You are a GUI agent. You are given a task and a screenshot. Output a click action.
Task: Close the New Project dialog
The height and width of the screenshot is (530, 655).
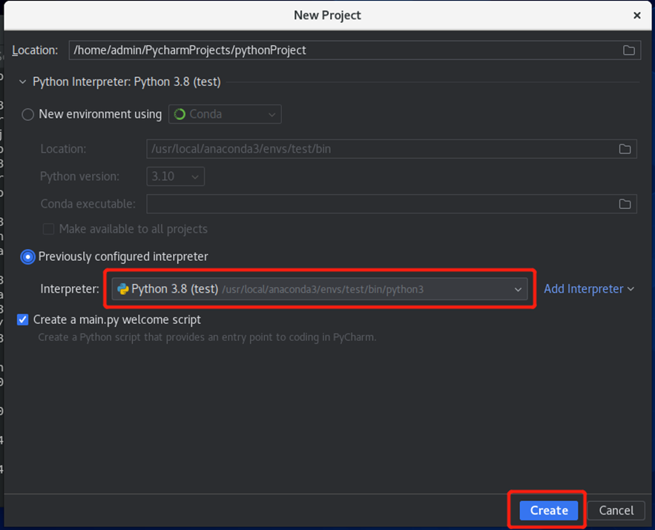(636, 16)
